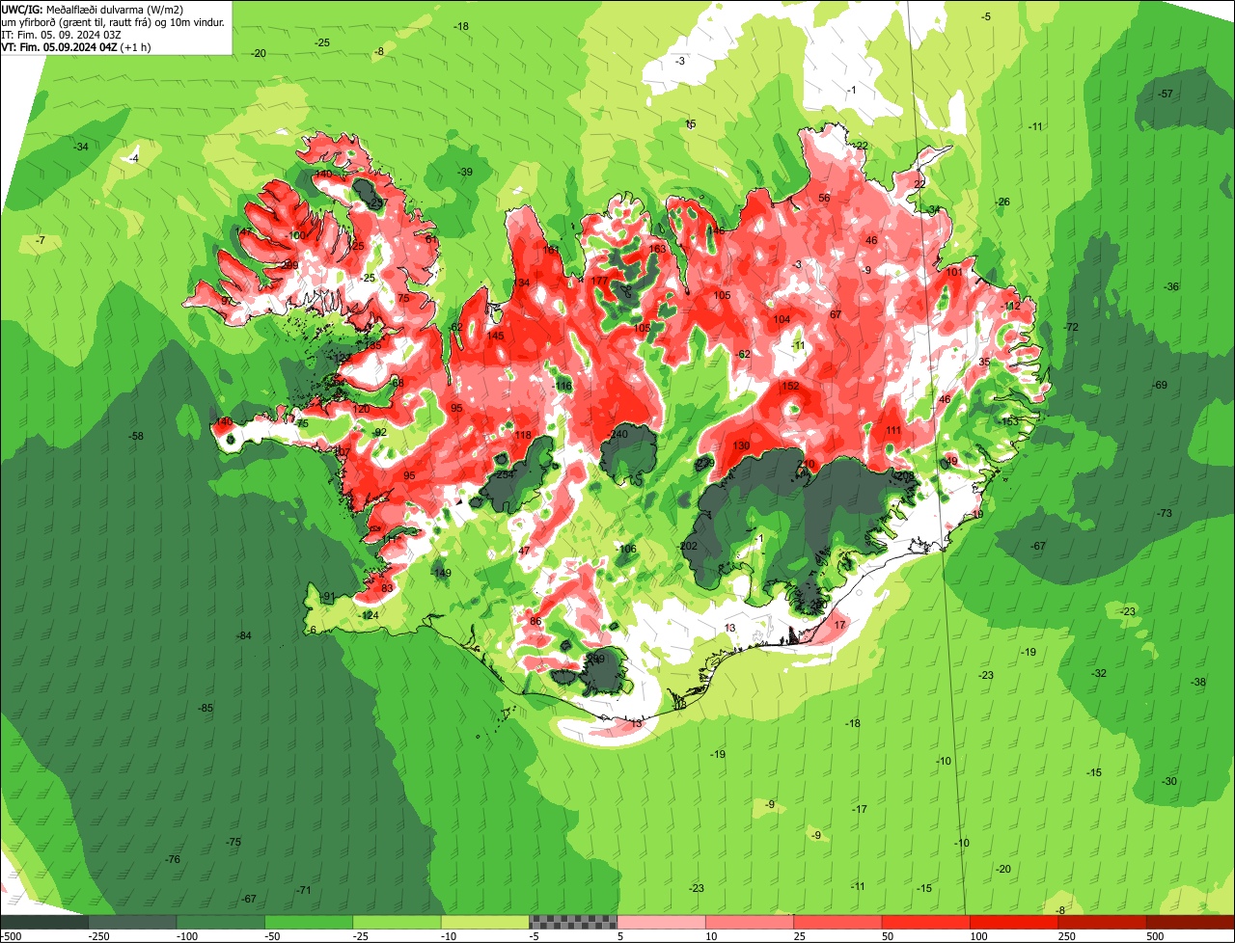Click the '-76' value on the map
Image resolution: width=1235 pixels, height=943 pixels.
click(x=173, y=859)
